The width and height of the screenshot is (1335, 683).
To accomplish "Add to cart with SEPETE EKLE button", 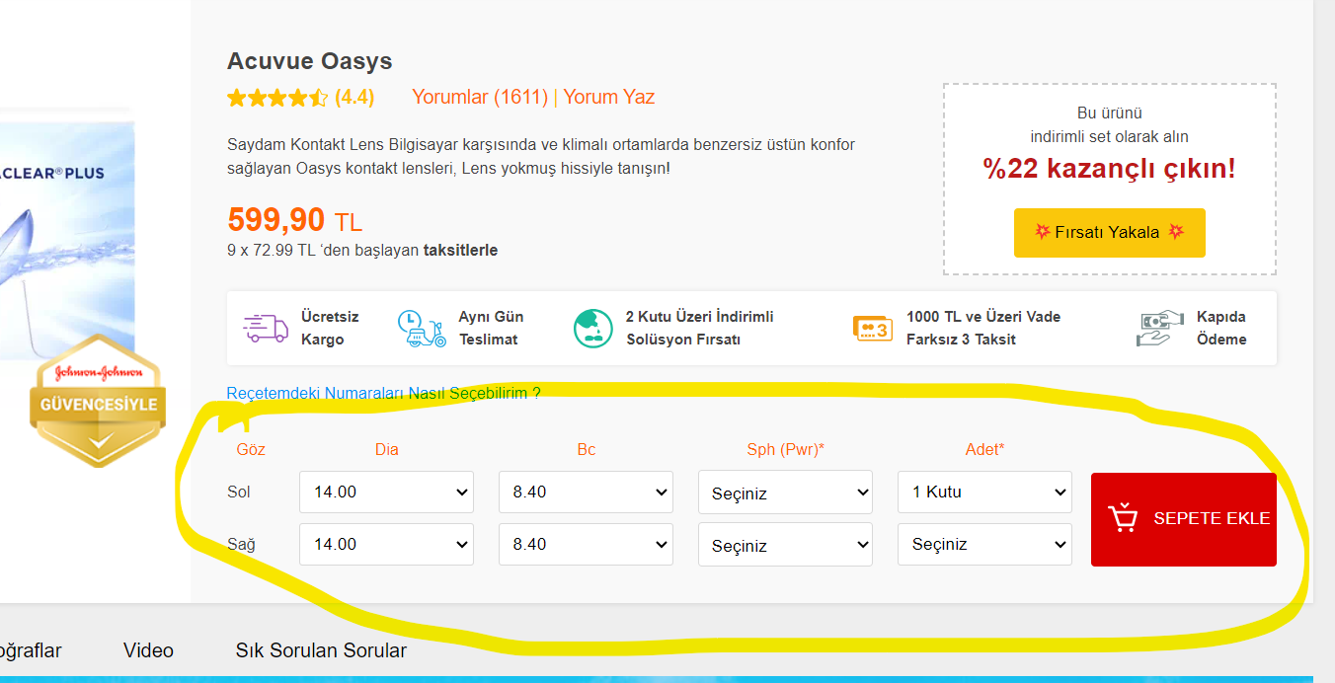I will tap(1184, 519).
